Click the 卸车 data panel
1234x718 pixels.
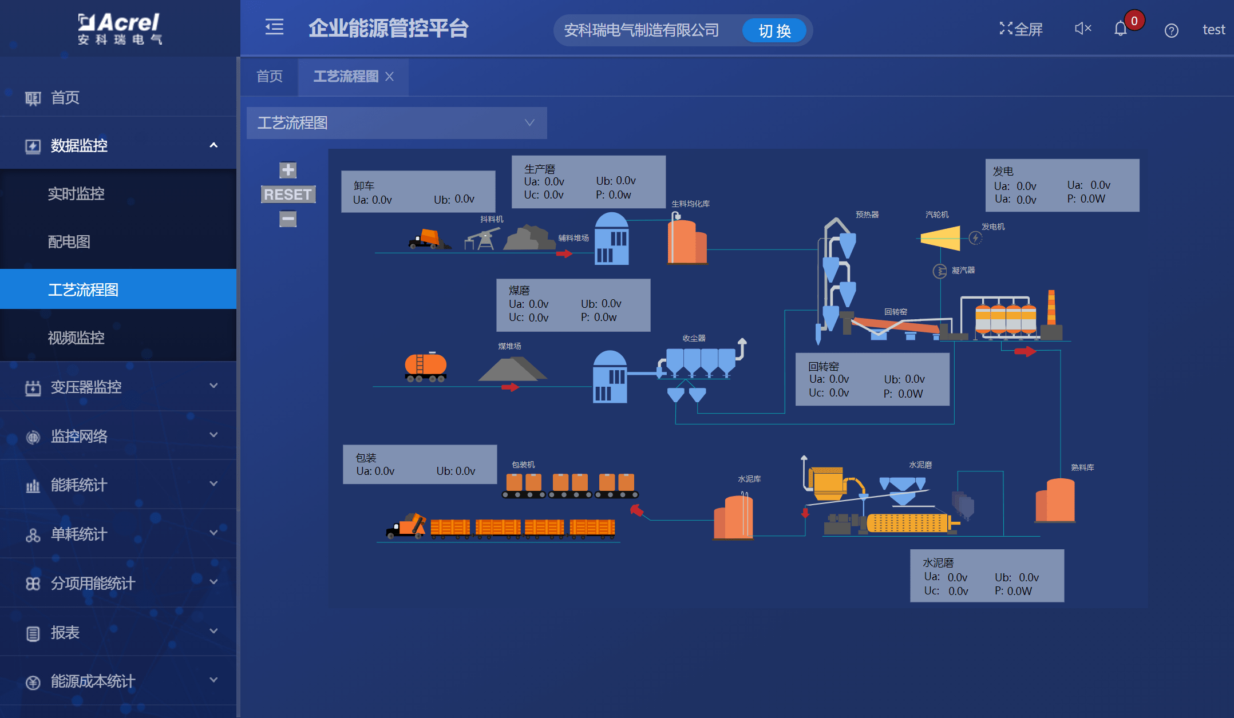tap(418, 192)
